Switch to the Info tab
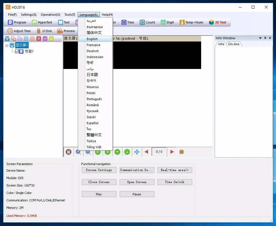 [x=221, y=44]
